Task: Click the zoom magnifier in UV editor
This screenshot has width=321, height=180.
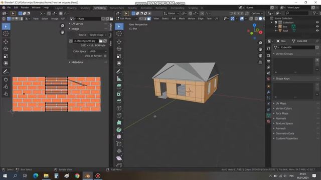Action: pos(62,25)
